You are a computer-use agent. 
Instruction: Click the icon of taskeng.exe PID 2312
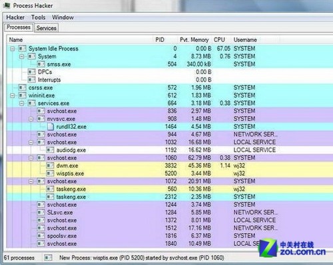tap(50, 197)
